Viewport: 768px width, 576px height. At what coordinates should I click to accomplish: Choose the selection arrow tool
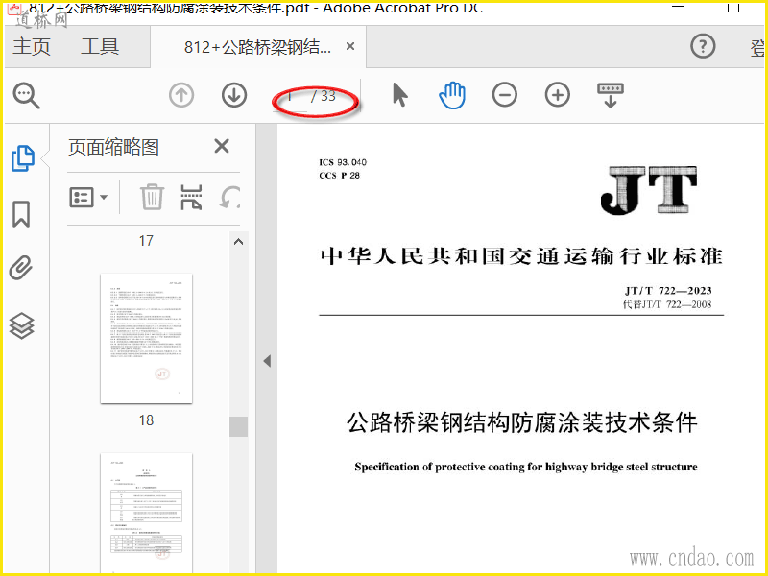pos(400,94)
